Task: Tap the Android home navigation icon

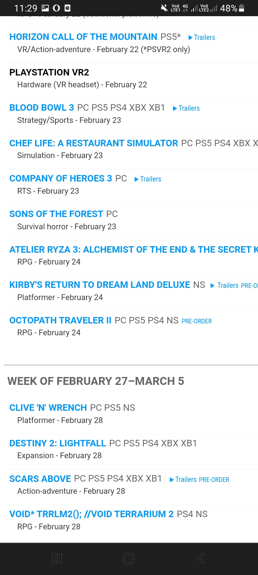Action: (x=129, y=558)
